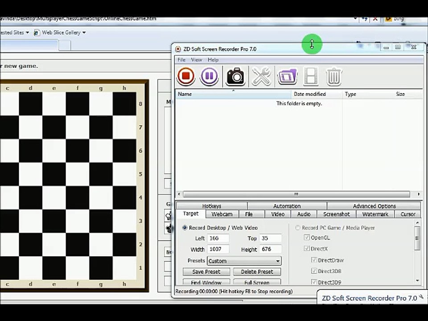Select Record Desktop / Web Video radio button

click(x=185, y=227)
